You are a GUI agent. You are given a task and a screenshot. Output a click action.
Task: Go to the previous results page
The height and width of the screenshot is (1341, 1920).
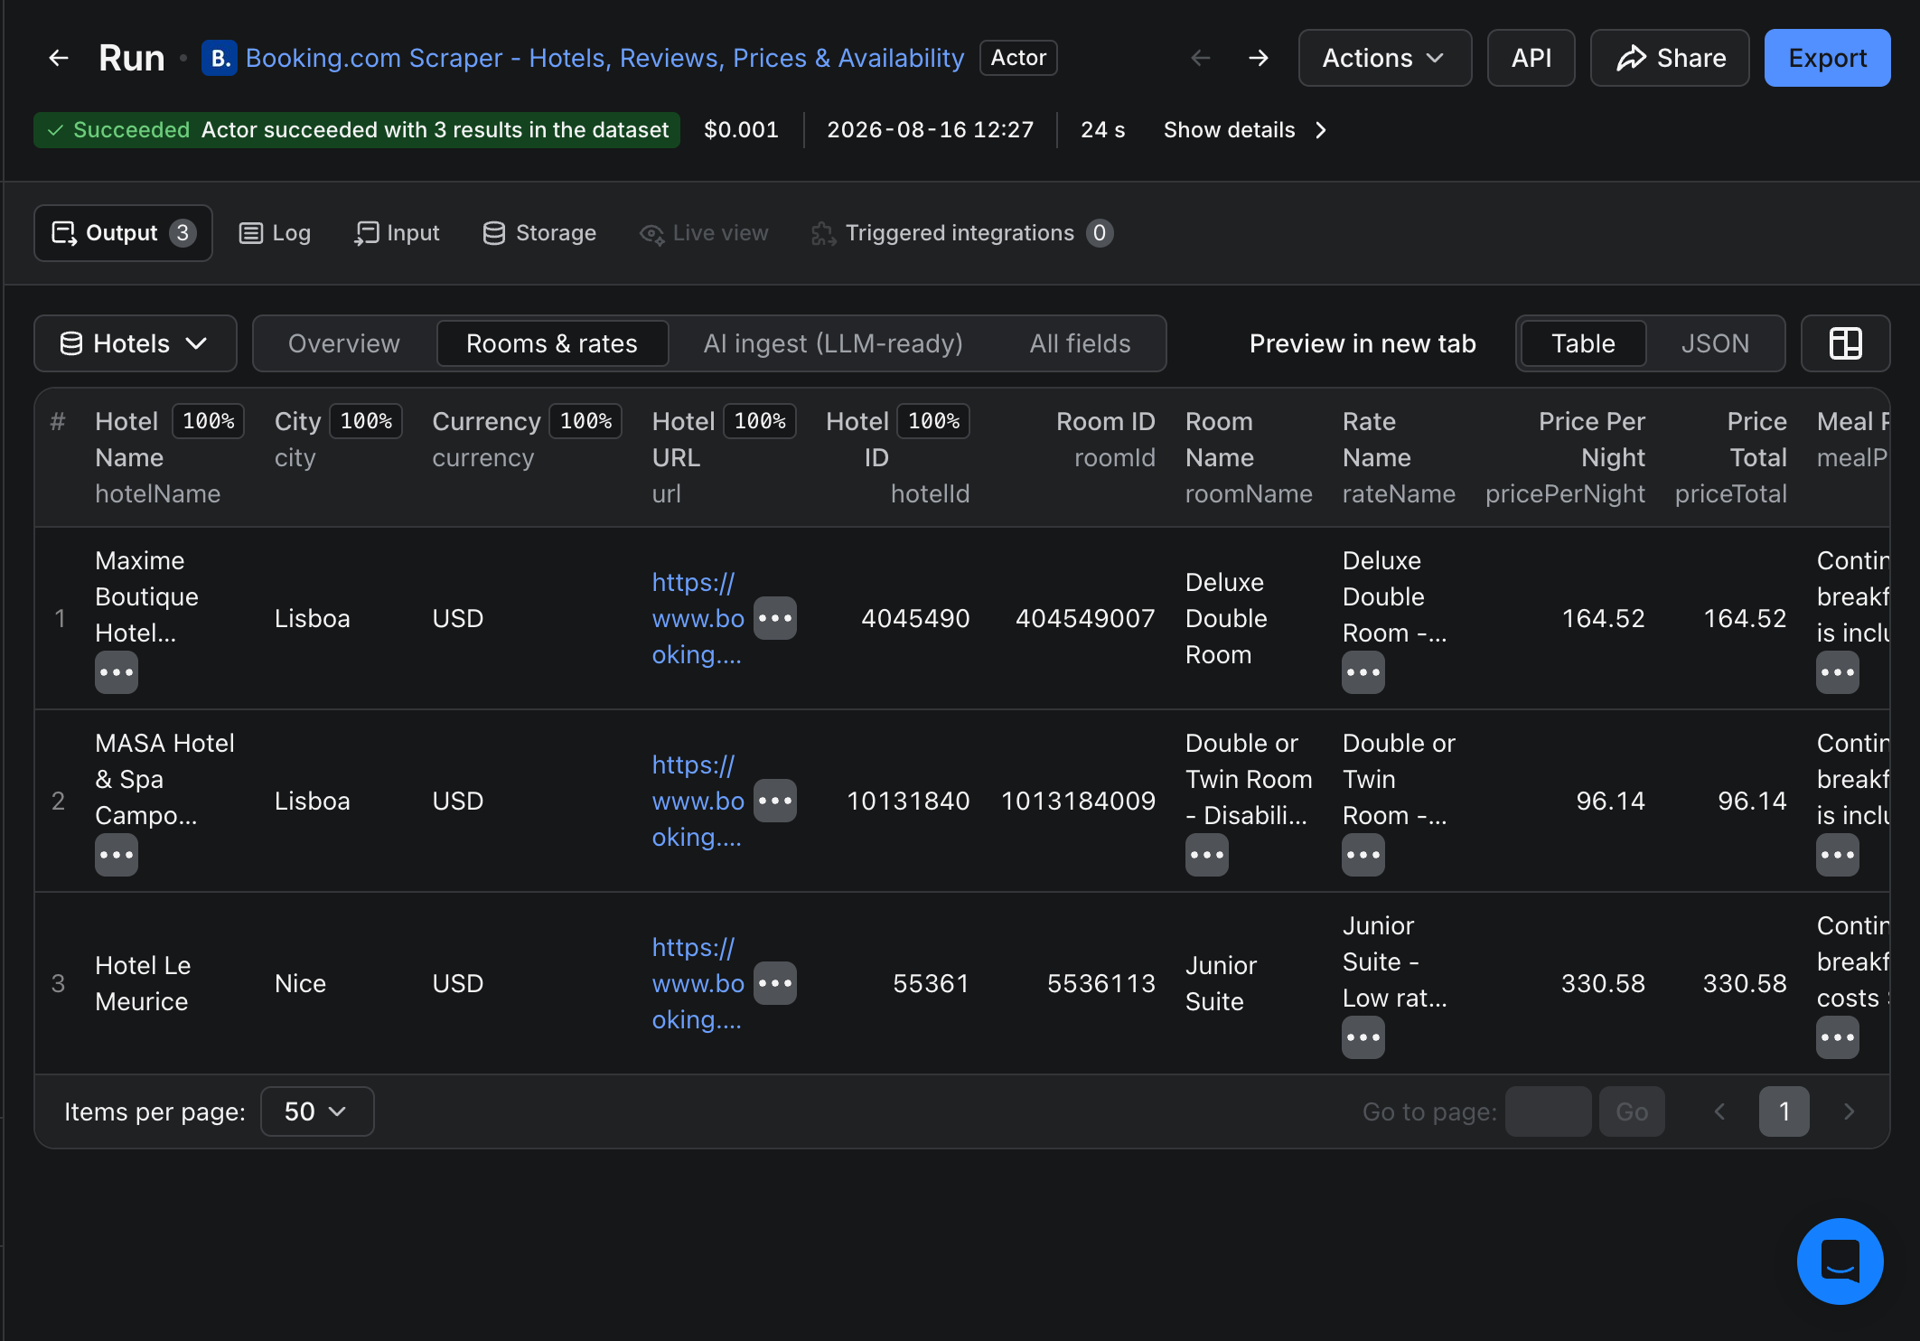(x=1719, y=1111)
